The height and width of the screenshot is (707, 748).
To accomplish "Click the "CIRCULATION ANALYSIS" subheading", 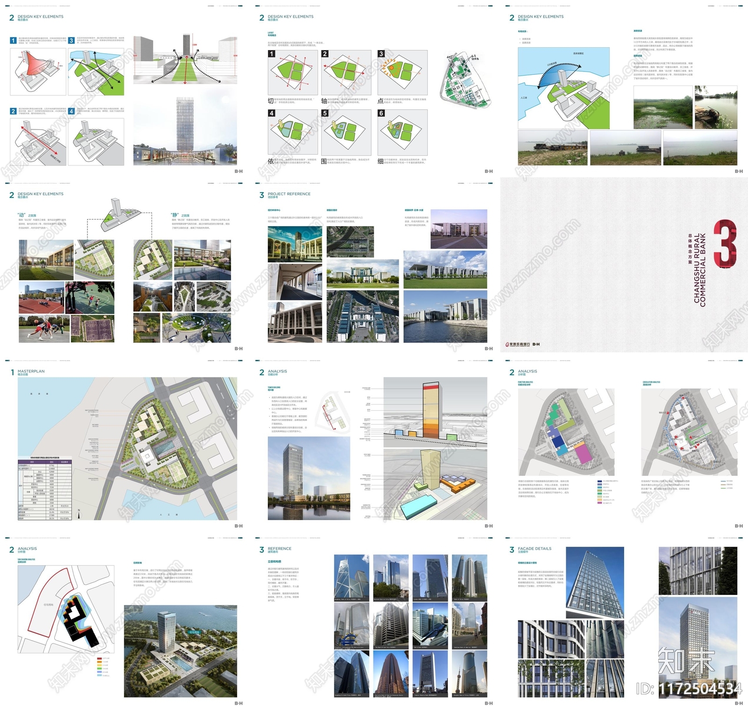I will 651,382.
